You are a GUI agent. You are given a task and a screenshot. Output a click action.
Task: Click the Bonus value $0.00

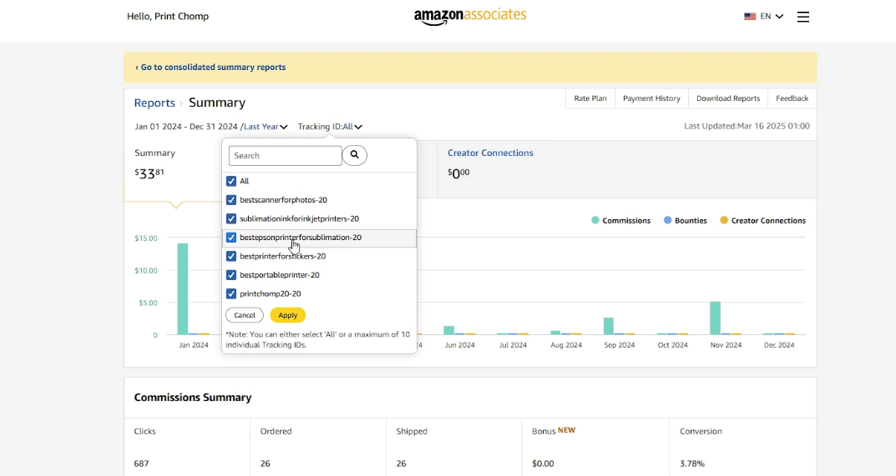pyautogui.click(x=543, y=463)
